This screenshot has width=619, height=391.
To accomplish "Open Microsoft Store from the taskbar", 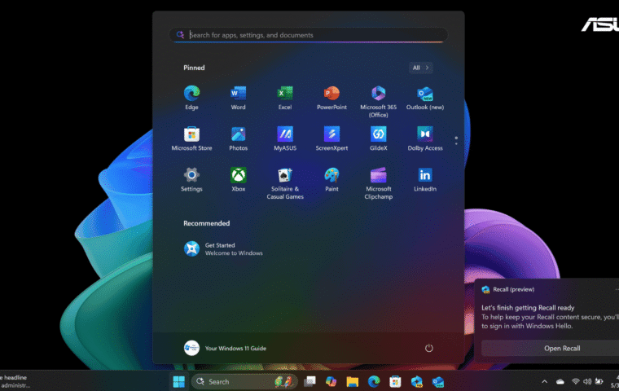I will pyautogui.click(x=395, y=381).
